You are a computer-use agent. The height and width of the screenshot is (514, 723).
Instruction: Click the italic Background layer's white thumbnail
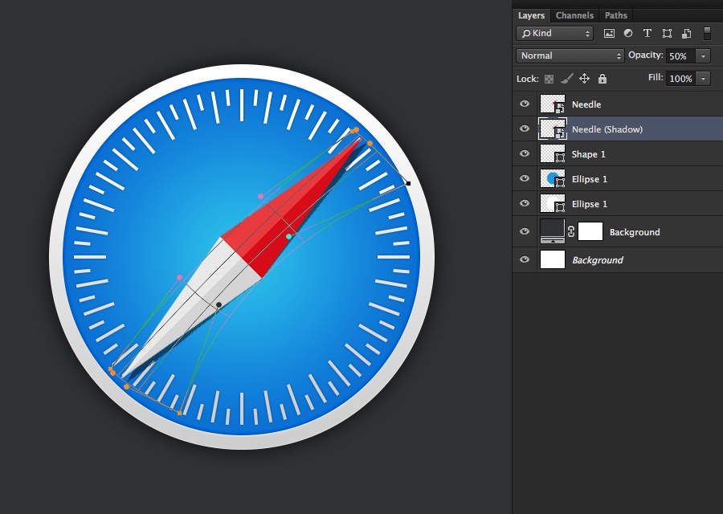tap(553, 259)
